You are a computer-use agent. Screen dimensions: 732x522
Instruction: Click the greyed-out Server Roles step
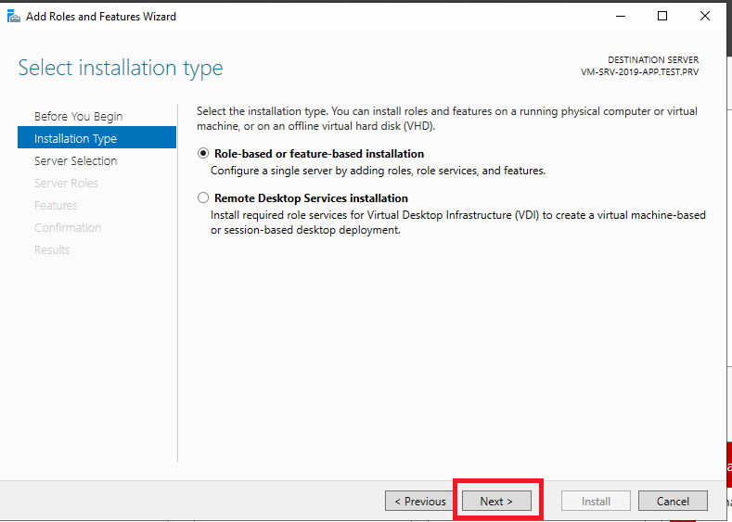coord(66,184)
